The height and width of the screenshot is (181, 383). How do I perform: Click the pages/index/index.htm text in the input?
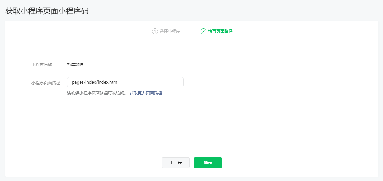pyautogui.click(x=94, y=82)
